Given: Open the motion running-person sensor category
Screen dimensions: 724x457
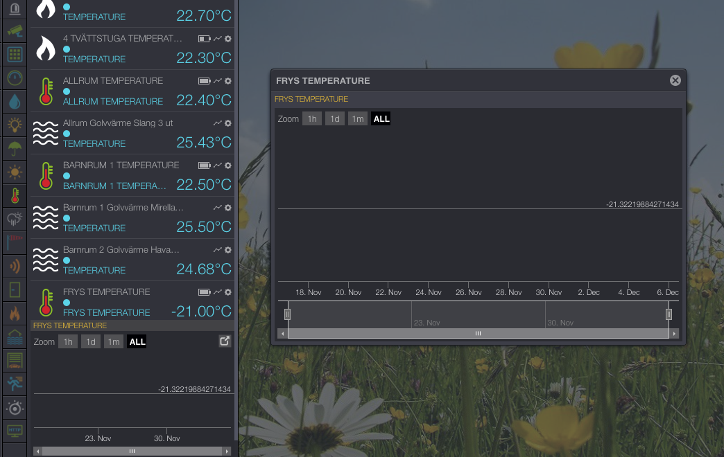Looking at the screenshot, I should point(15,383).
